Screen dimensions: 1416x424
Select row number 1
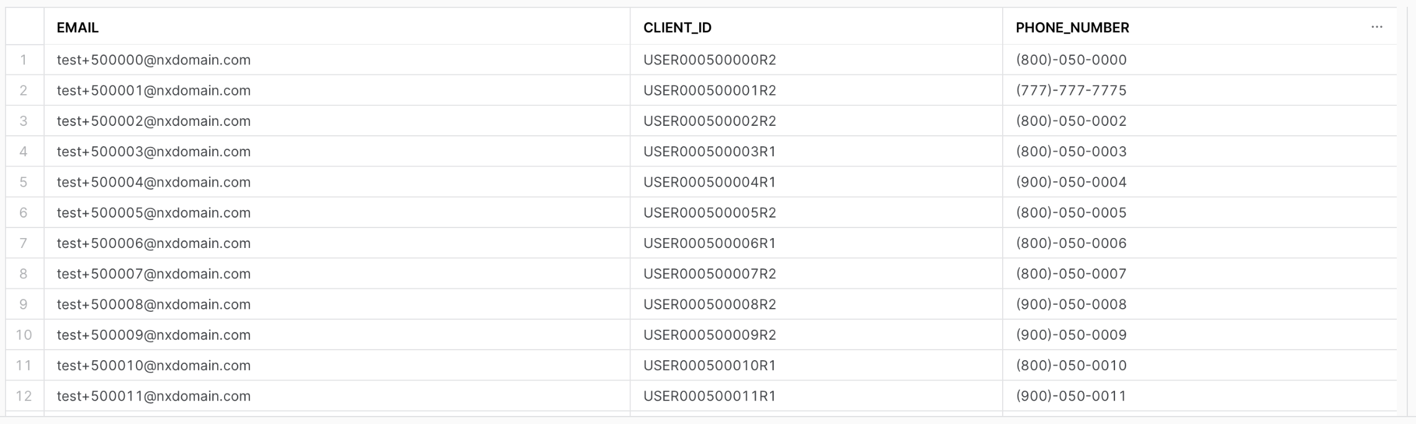pyautogui.click(x=24, y=60)
